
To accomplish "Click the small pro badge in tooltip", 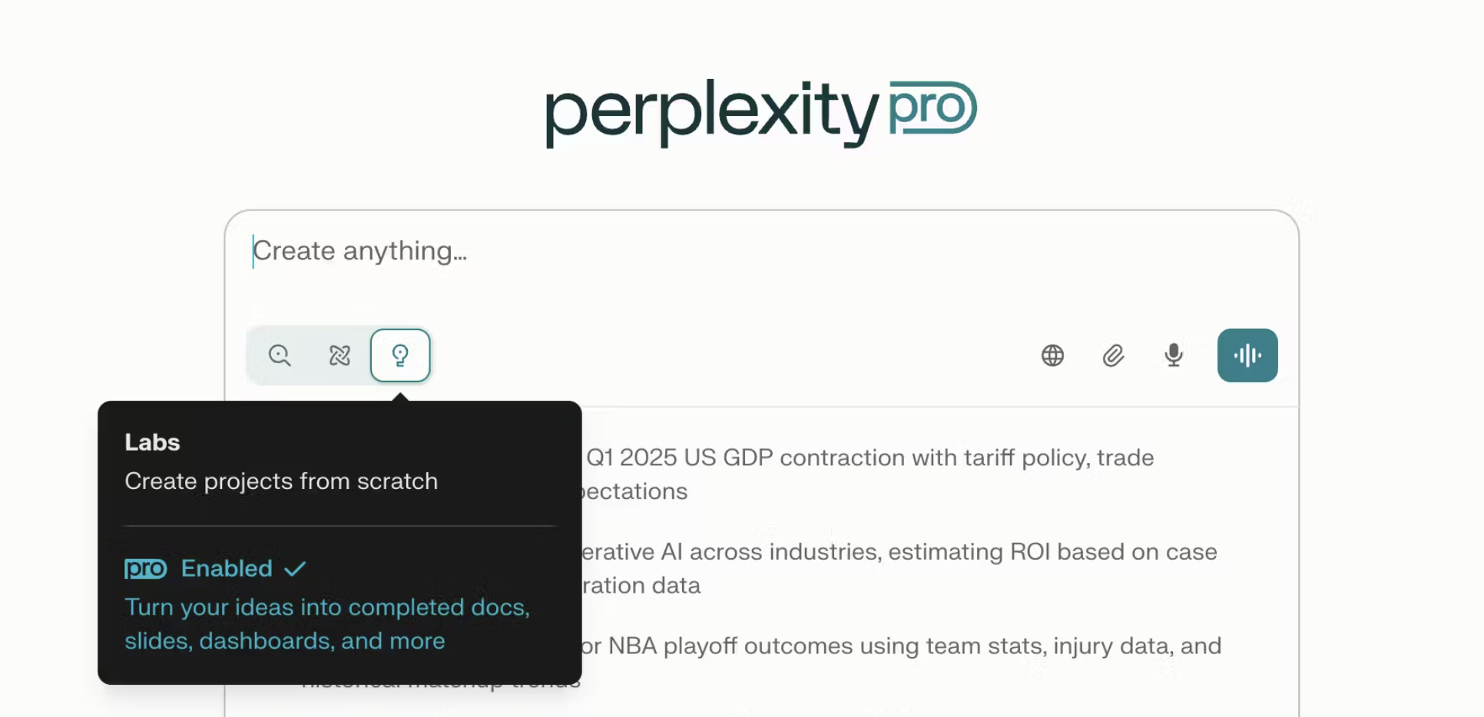I will (x=145, y=569).
